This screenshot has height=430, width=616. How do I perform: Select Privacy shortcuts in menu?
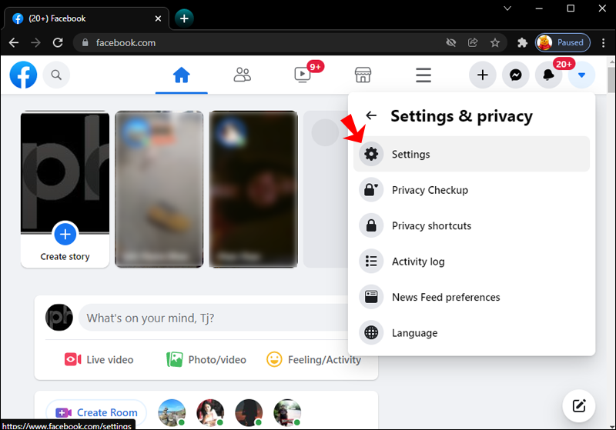tap(471, 225)
